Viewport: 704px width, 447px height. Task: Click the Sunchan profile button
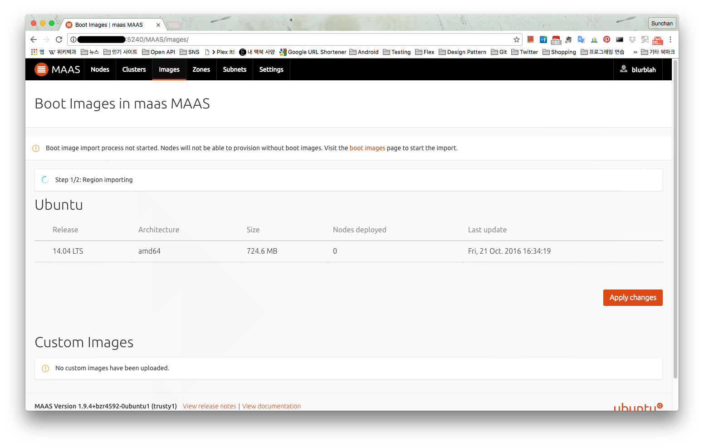[662, 23]
